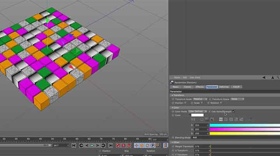Image resolution: width=280 pixels, height=156 pixels.
Task: Click the back arrow in Attributes panel
Action: pos(264,78)
